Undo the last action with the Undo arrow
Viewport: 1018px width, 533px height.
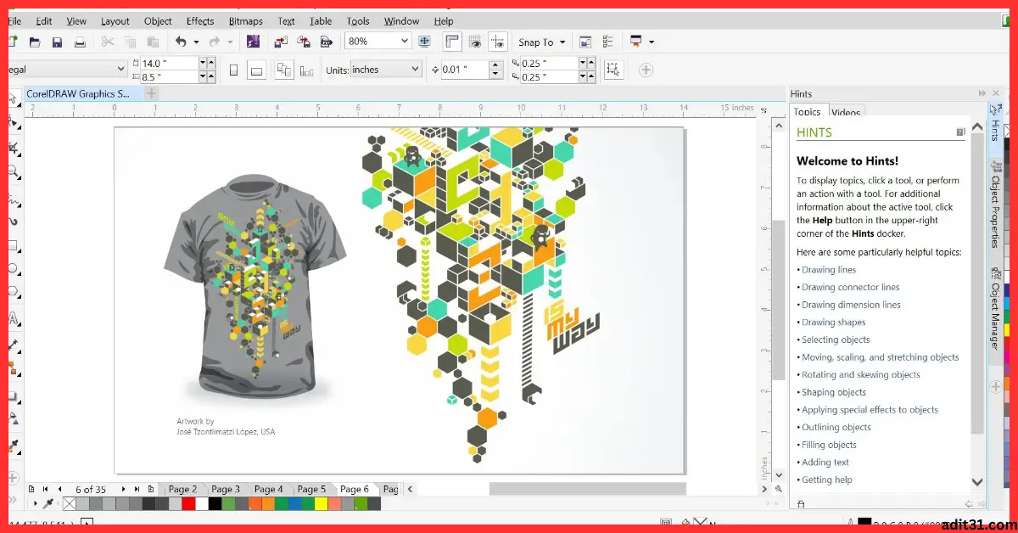181,42
